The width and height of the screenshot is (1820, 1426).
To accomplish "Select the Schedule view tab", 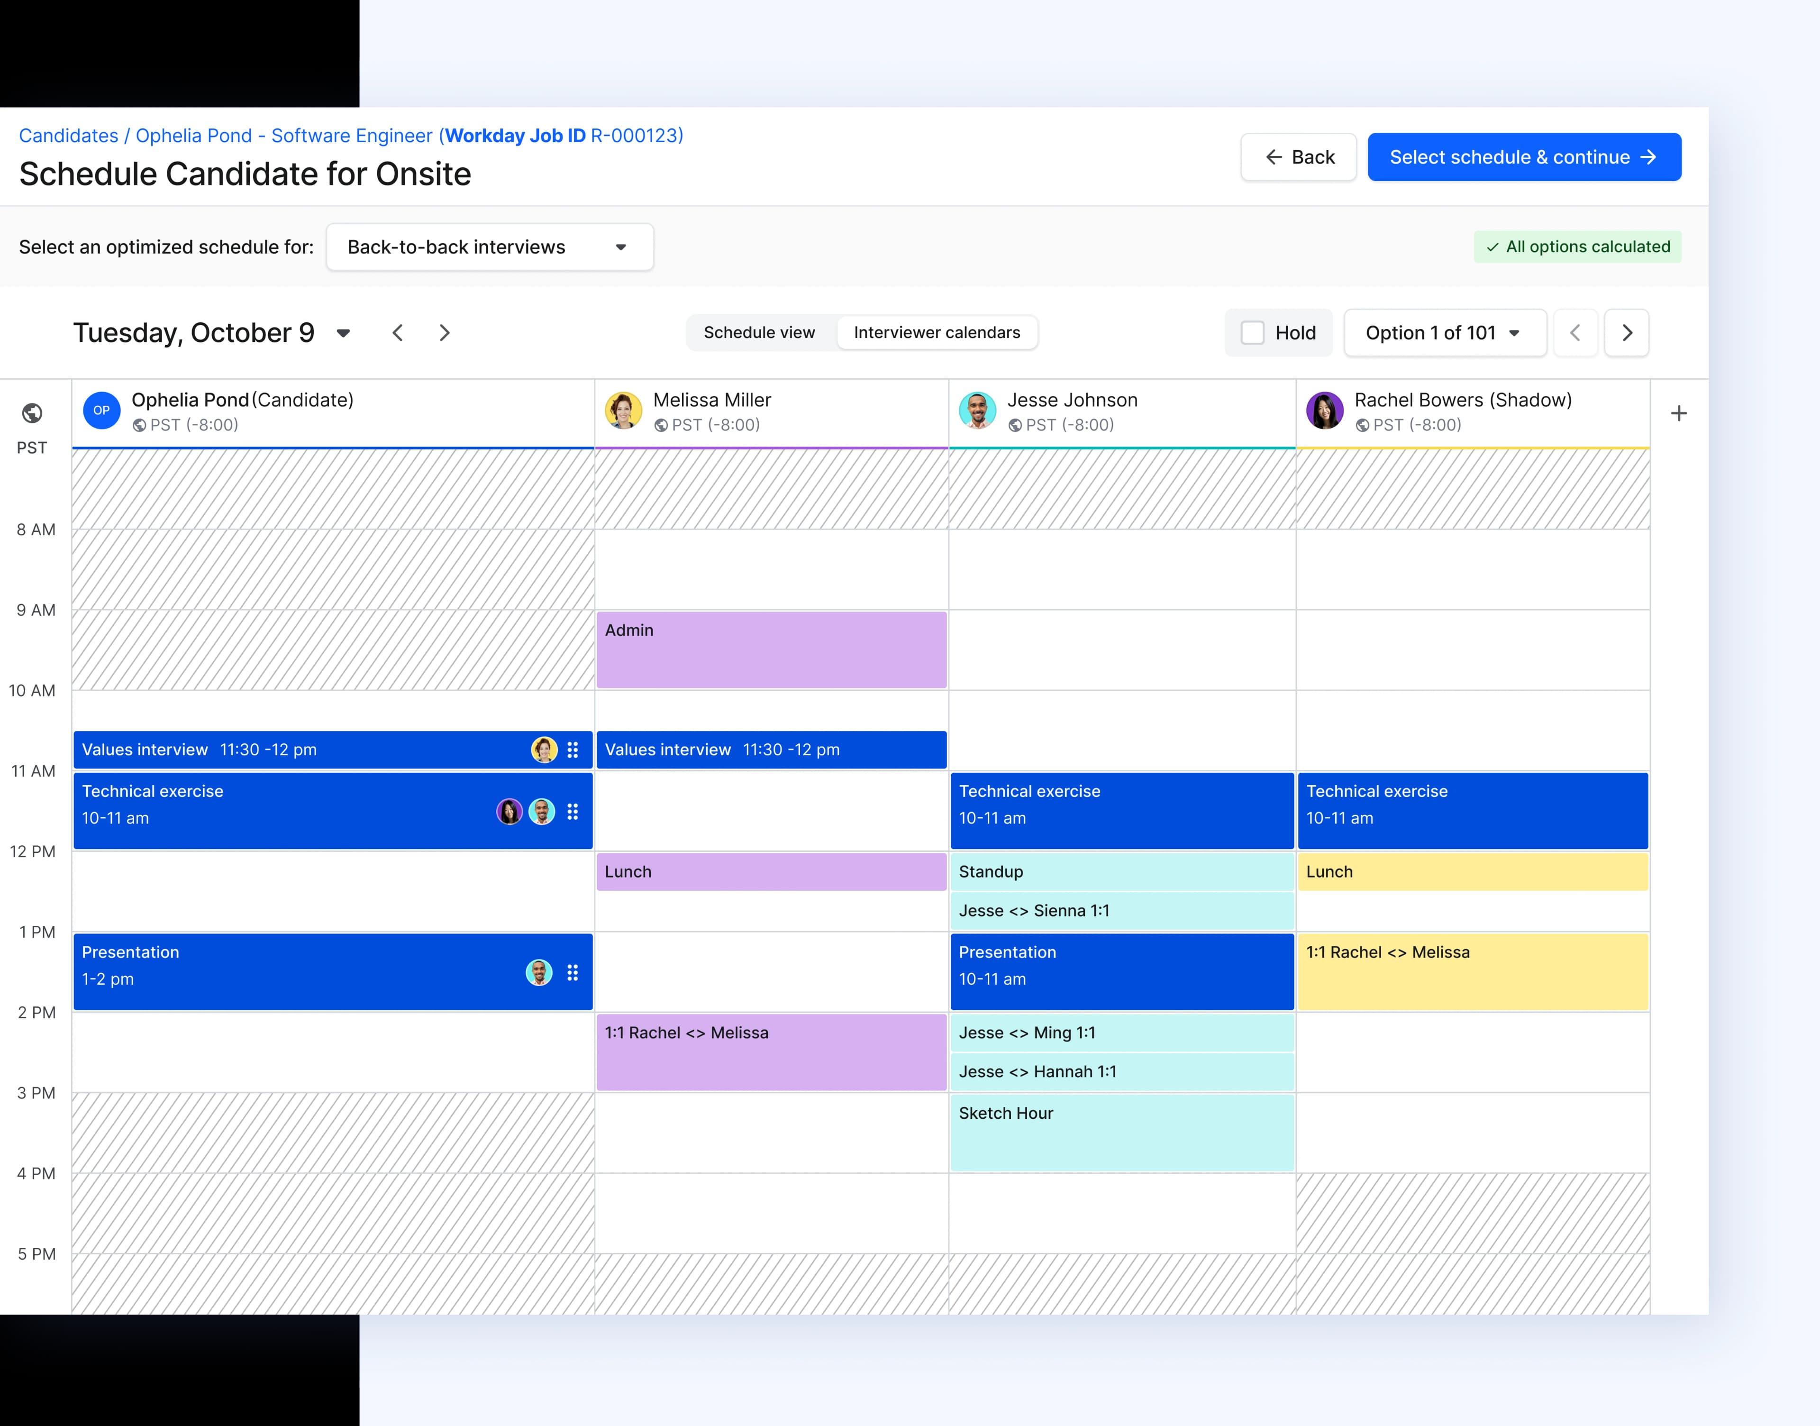I will pos(759,332).
